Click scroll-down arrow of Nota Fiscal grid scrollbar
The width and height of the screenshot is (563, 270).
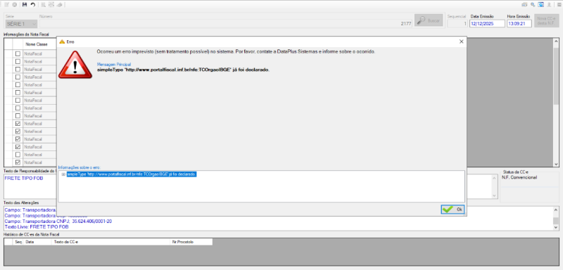pos(556,164)
